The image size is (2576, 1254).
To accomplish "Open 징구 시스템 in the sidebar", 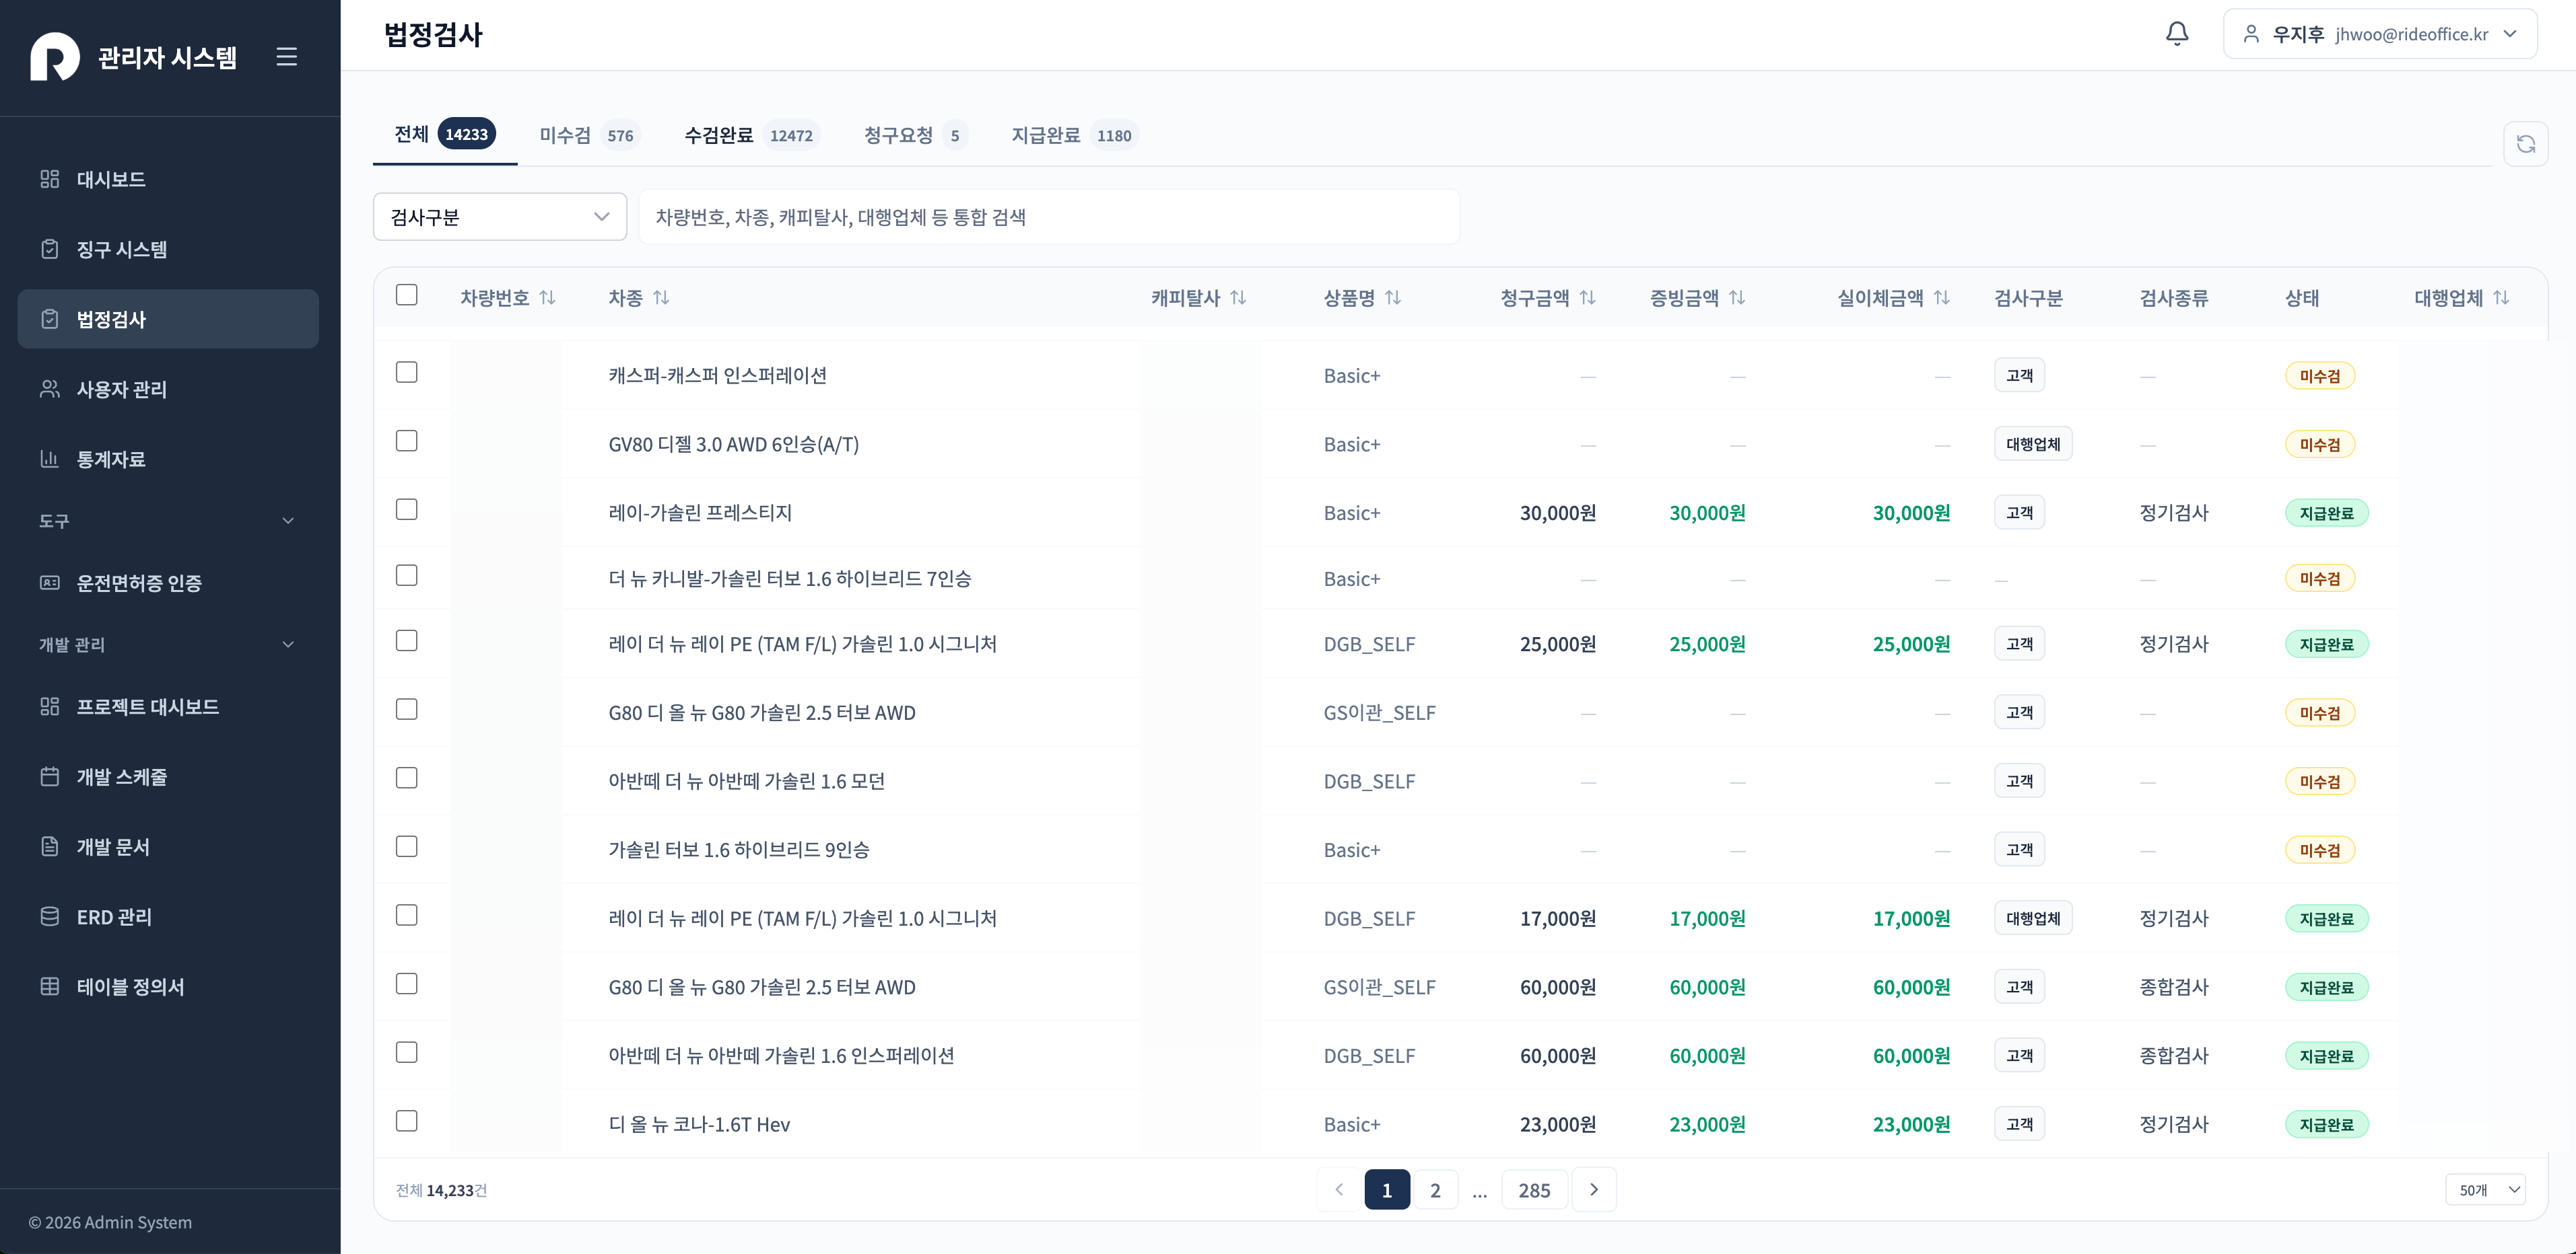I will click(168, 249).
